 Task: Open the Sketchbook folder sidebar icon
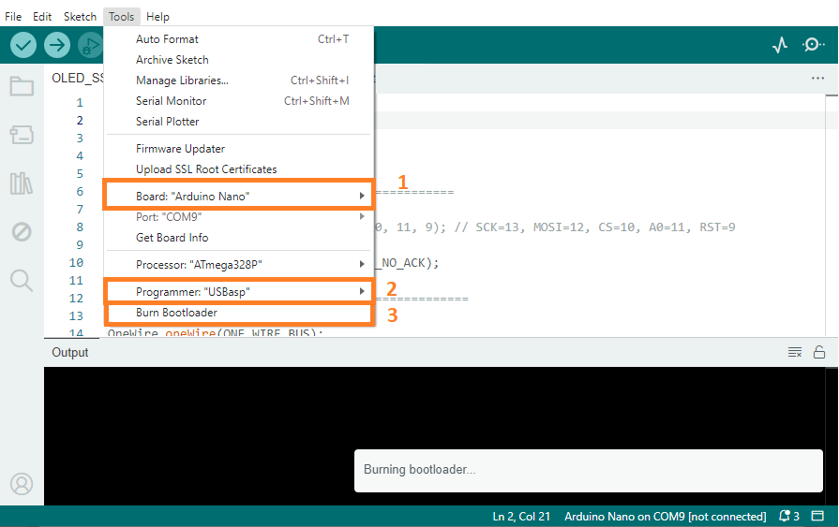tap(22, 87)
